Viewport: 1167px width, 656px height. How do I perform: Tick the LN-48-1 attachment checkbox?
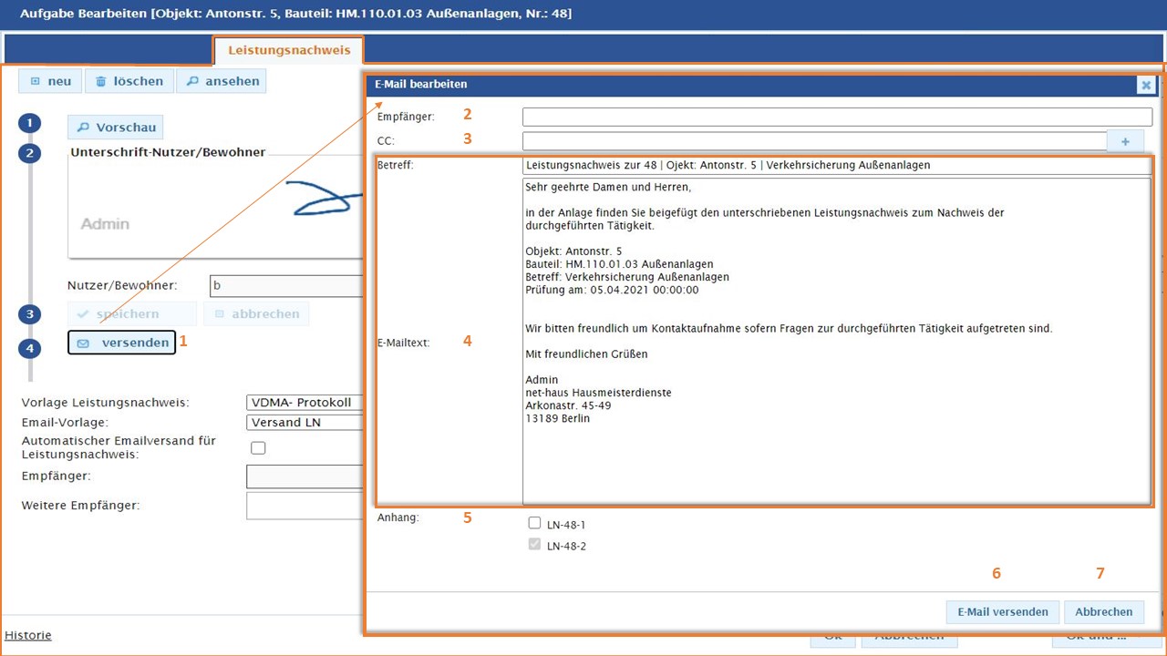tap(535, 524)
